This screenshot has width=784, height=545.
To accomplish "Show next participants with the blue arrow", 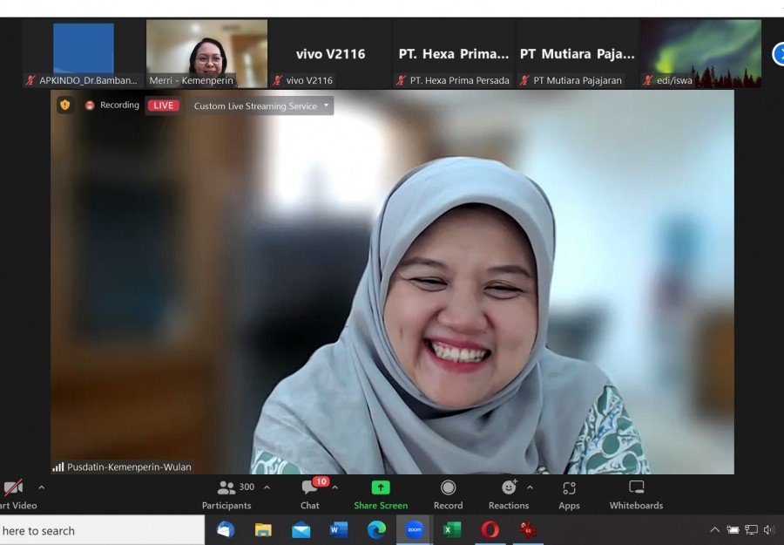I will pyautogui.click(x=779, y=54).
